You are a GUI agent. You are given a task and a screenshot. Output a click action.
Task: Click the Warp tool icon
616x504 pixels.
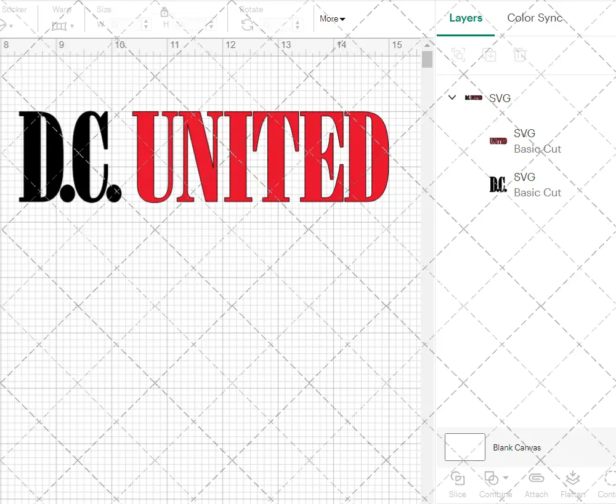point(59,26)
